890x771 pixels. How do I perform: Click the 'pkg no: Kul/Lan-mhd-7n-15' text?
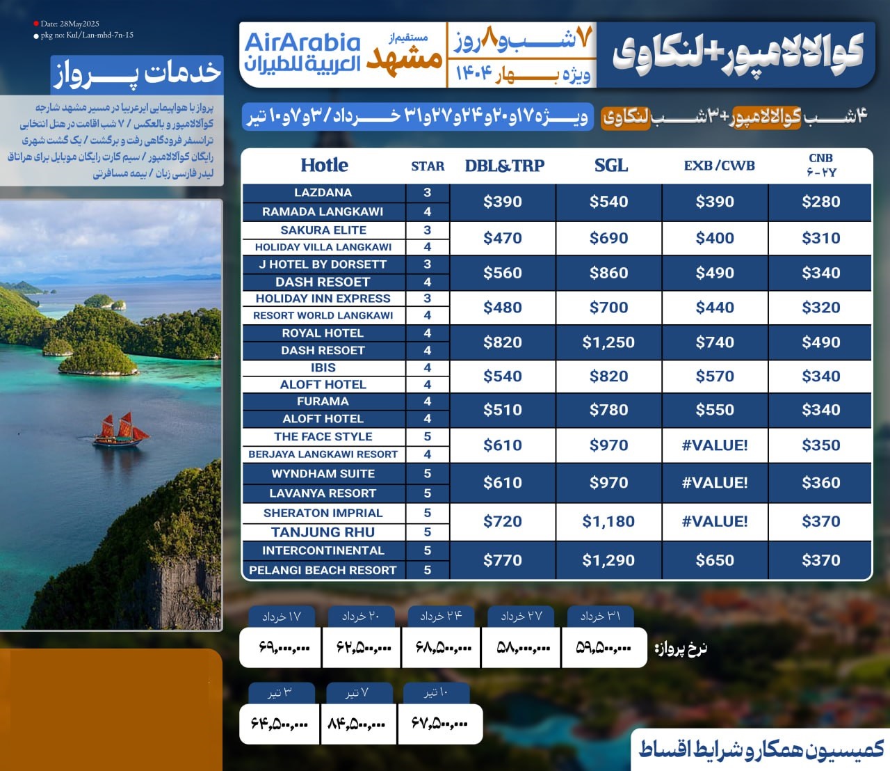87,35
